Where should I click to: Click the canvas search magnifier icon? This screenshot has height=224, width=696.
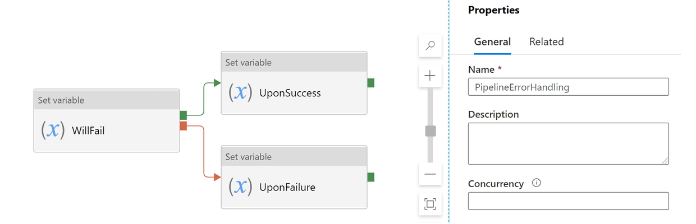431,45
